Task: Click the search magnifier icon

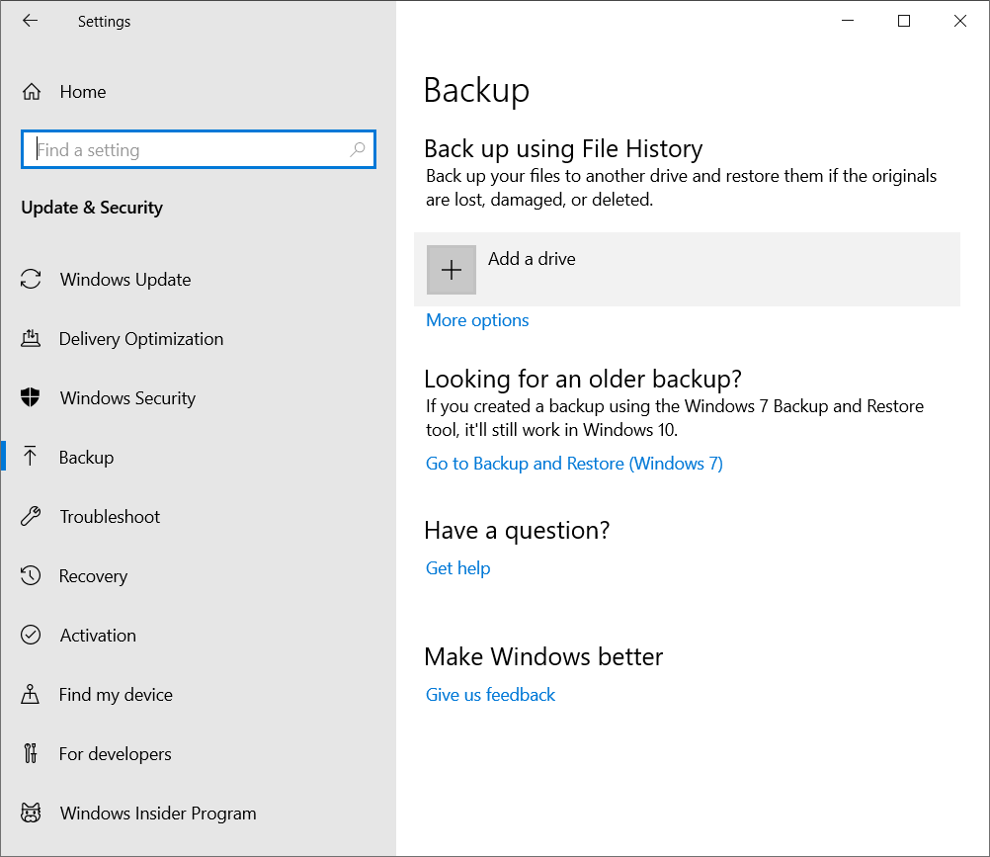Action: click(x=358, y=149)
